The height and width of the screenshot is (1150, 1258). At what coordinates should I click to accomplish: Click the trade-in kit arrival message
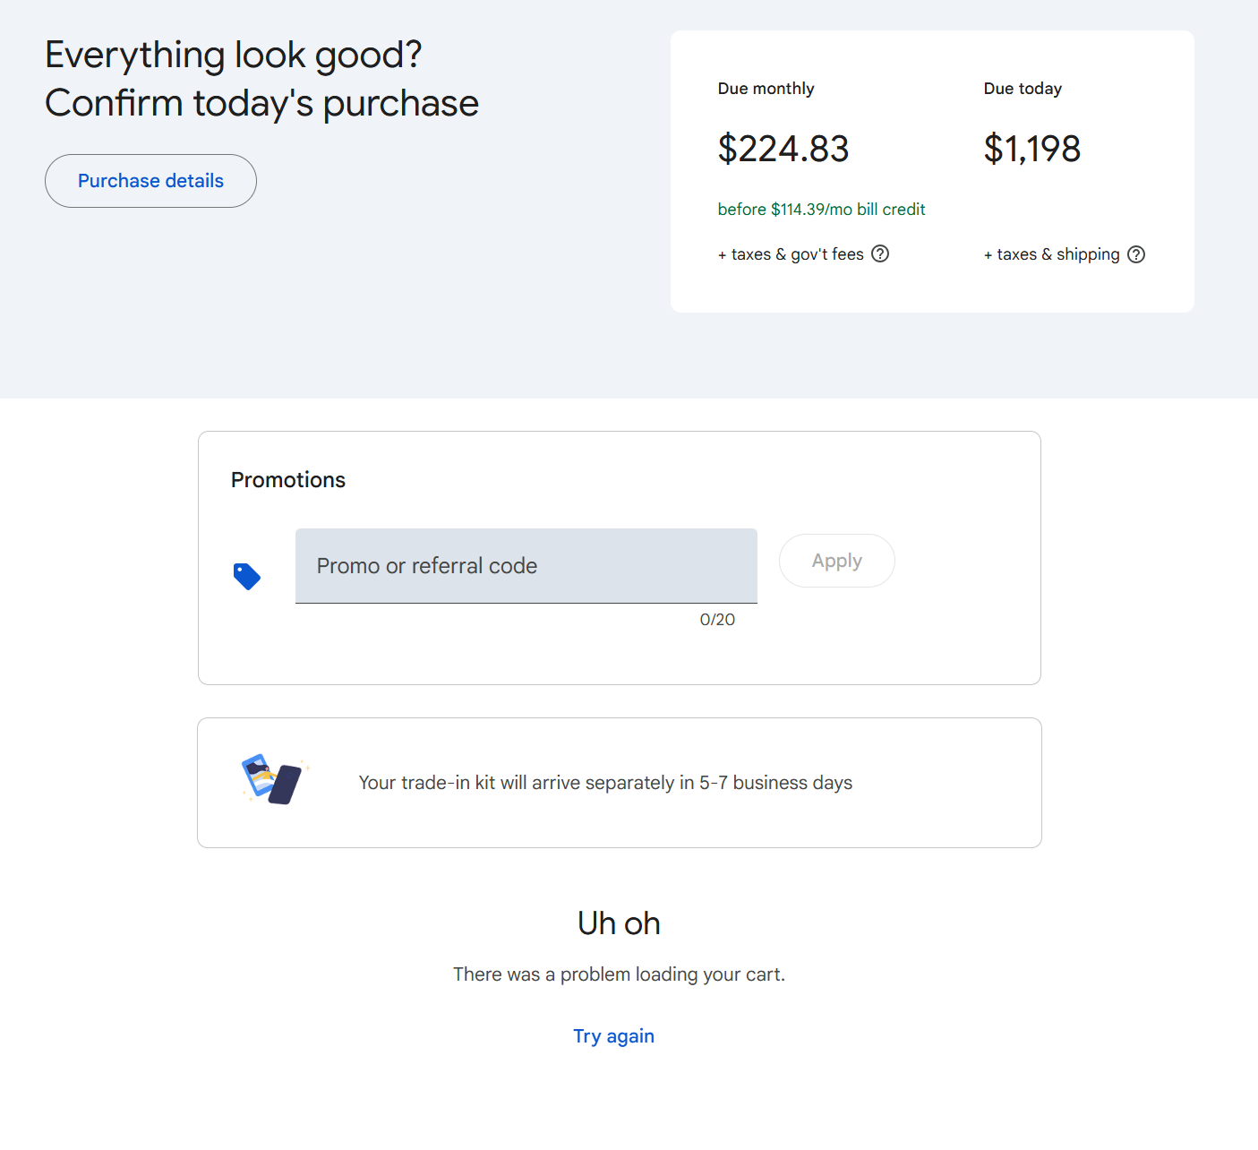pos(605,783)
